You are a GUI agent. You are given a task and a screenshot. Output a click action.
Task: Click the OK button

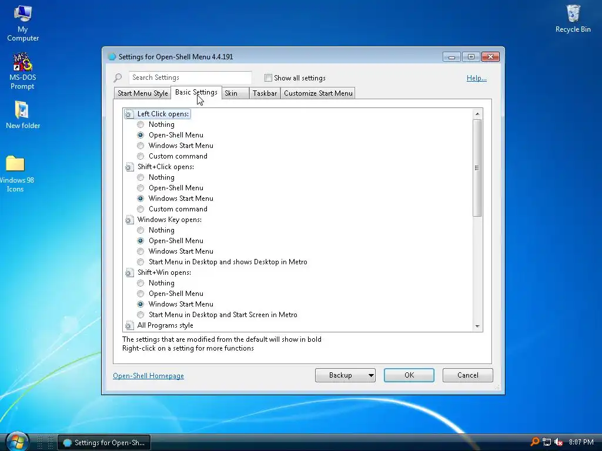click(x=409, y=375)
